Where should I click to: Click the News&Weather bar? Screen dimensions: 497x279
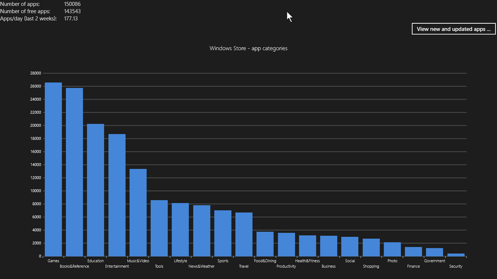201,231
